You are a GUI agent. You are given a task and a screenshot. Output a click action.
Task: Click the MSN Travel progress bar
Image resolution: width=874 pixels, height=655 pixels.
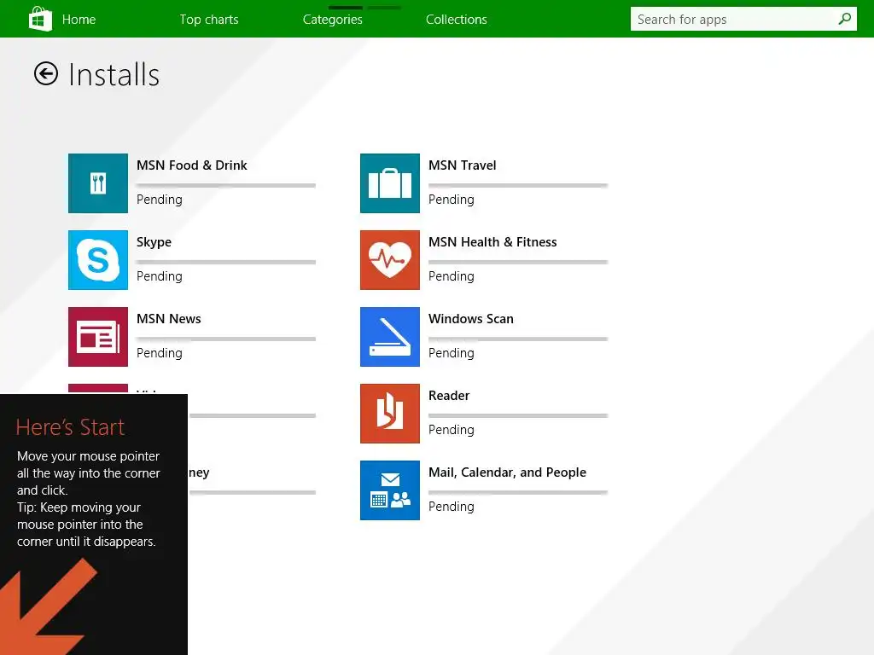click(518, 185)
